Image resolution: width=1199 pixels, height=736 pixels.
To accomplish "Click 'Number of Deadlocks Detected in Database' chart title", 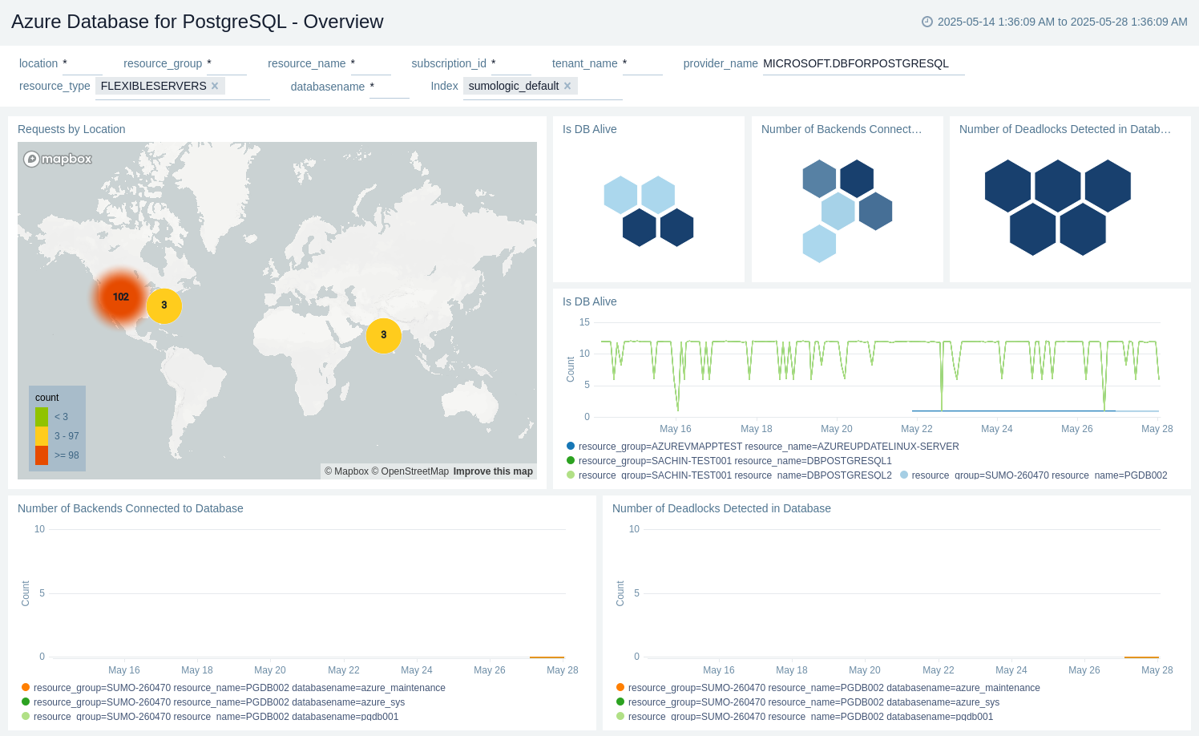I will [x=721, y=508].
